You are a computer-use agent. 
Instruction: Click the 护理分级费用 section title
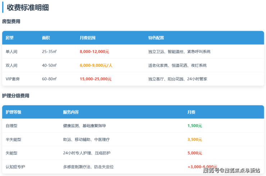(x=16, y=96)
